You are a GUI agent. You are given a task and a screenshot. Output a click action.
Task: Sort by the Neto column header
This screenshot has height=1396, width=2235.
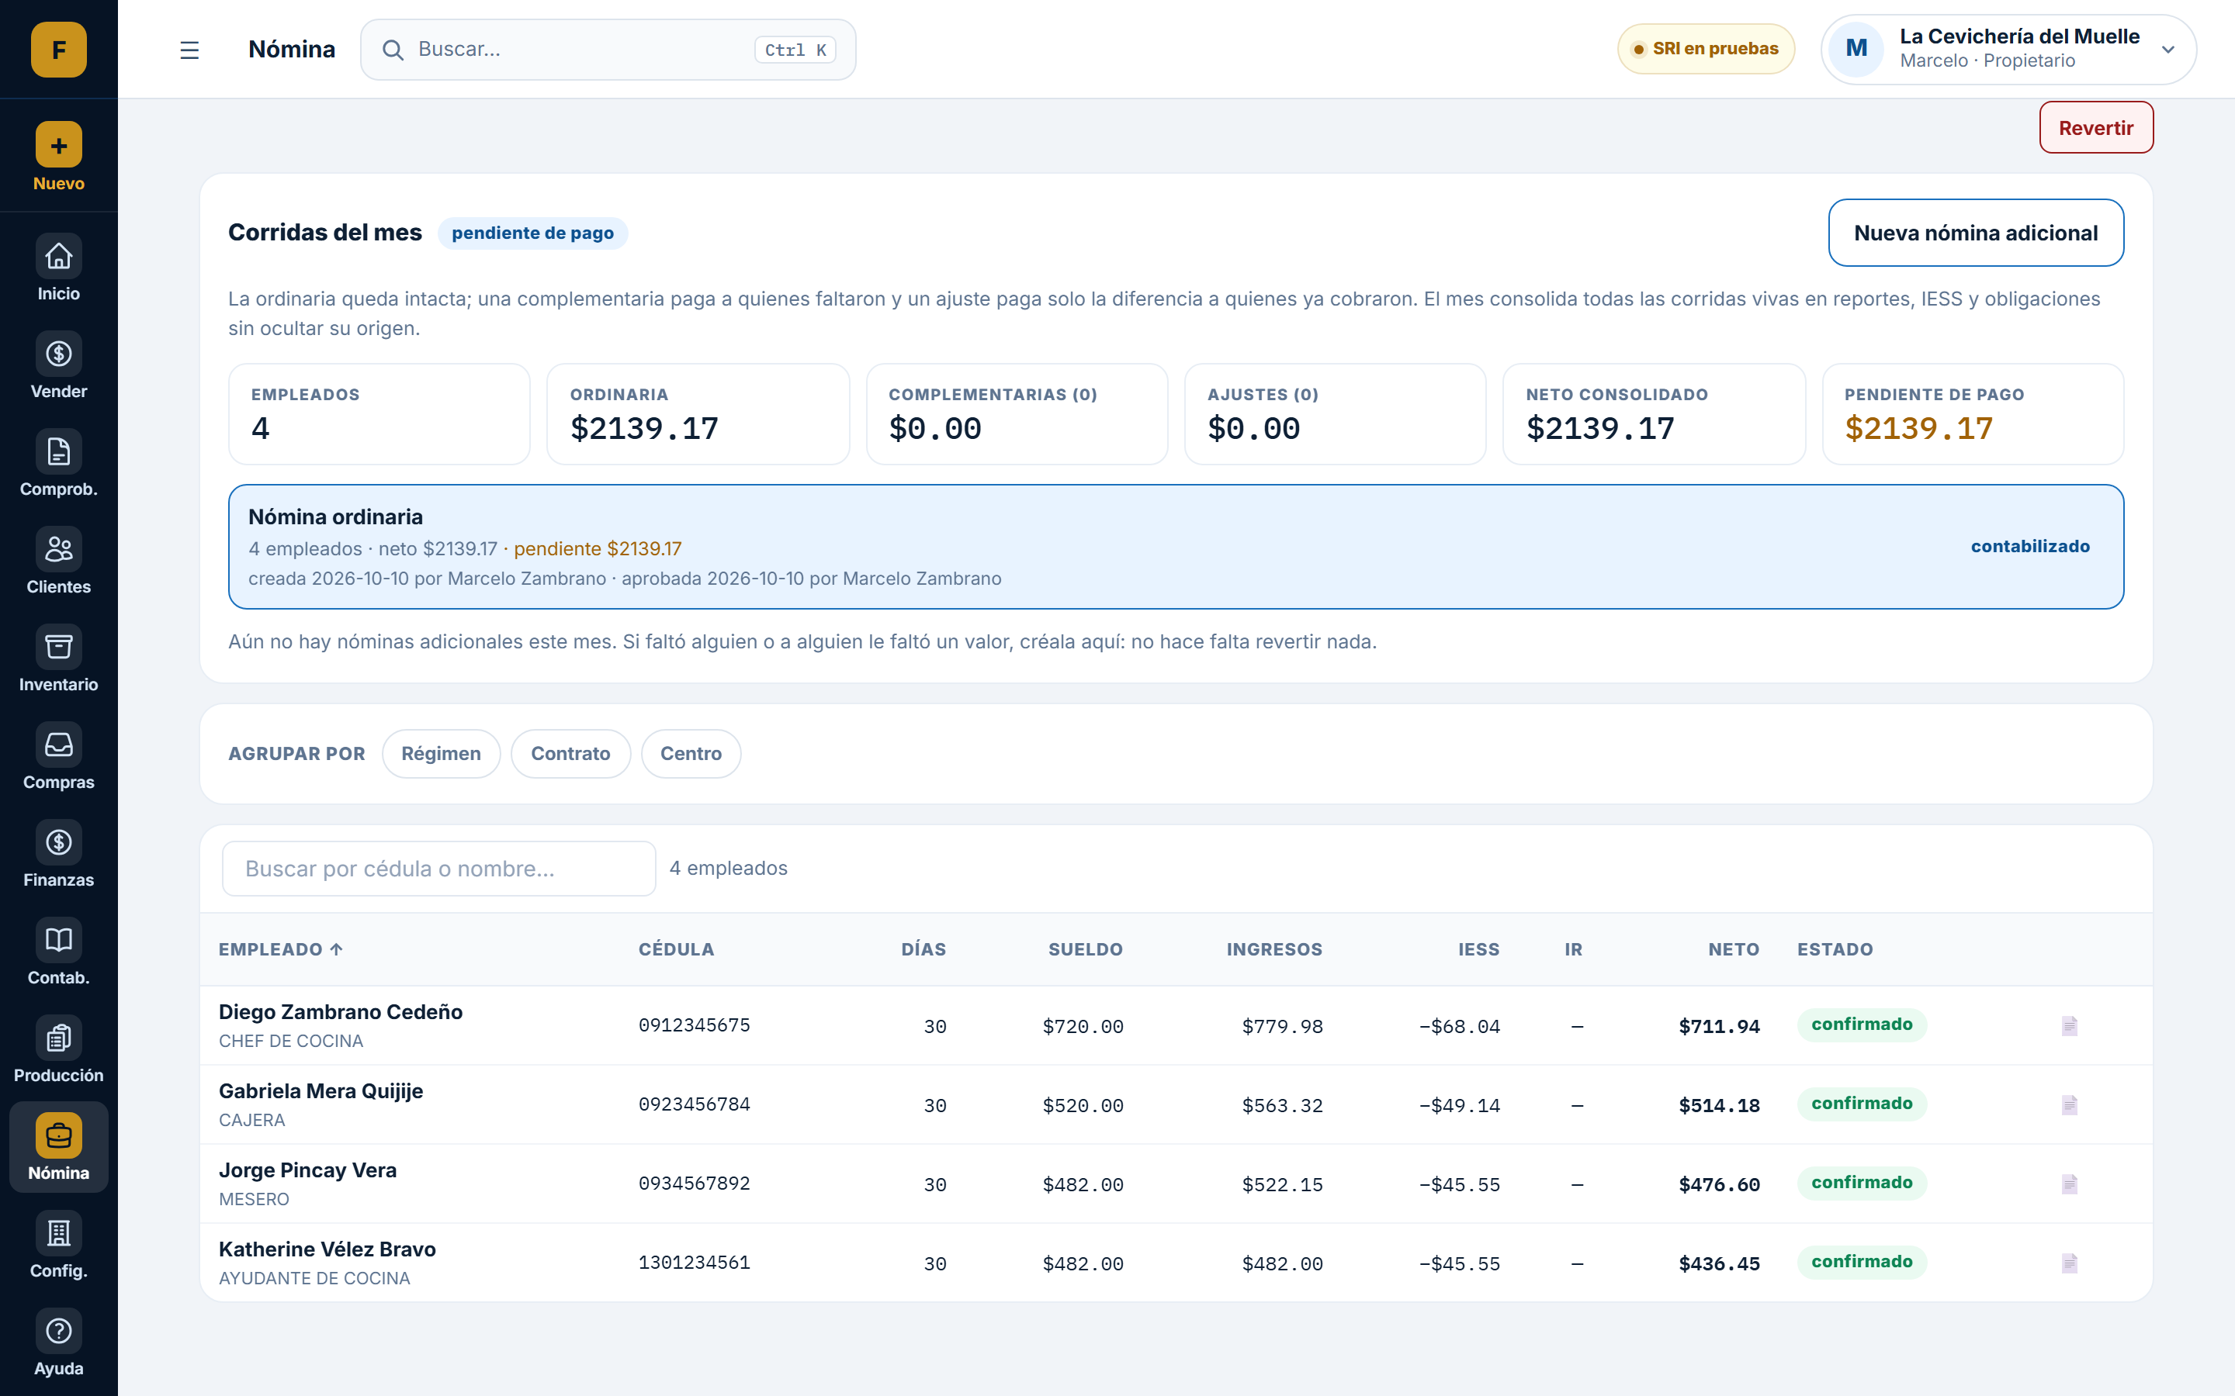click(x=1734, y=949)
